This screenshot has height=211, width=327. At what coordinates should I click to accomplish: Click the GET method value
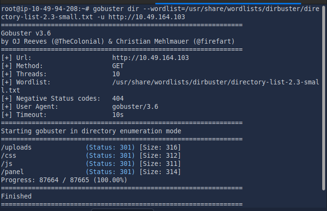tap(118, 66)
